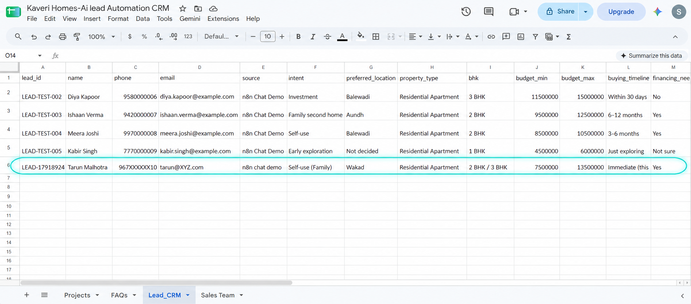Star this spreadsheet
The width and height of the screenshot is (691, 304).
tap(182, 8)
